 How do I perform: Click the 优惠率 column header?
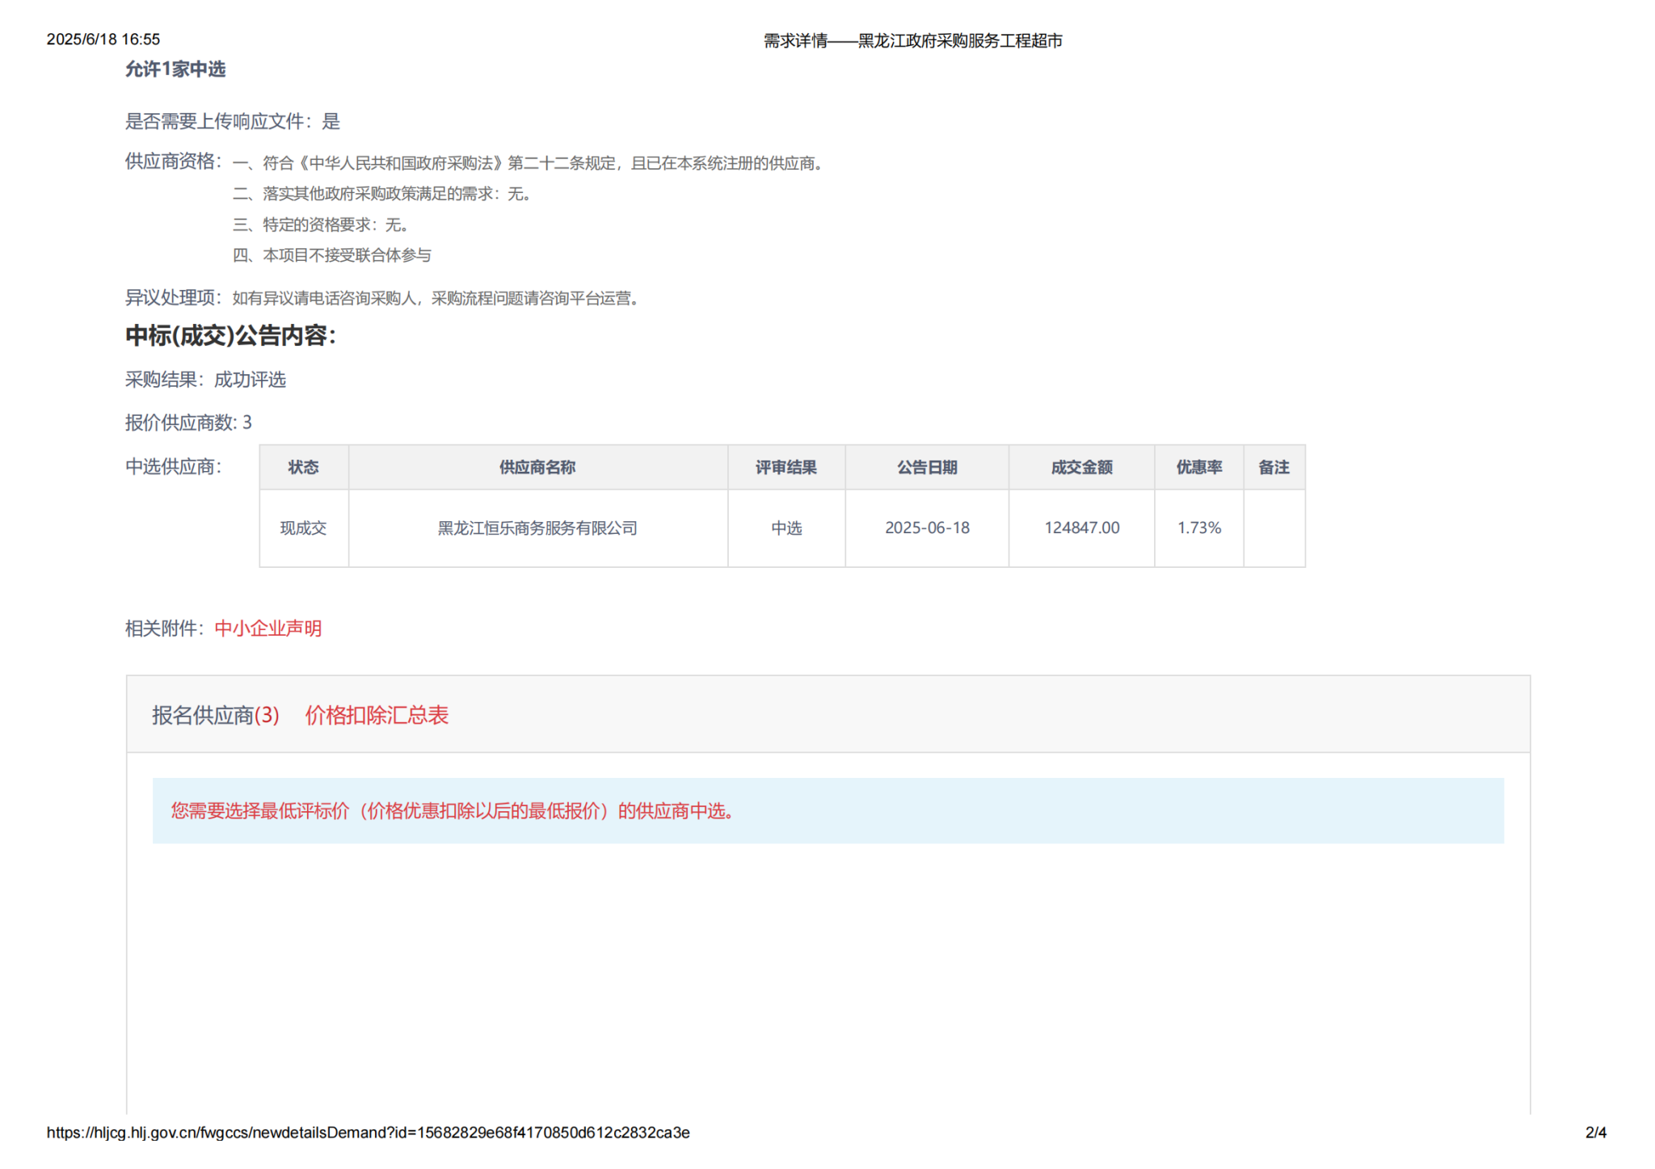[x=1198, y=467]
